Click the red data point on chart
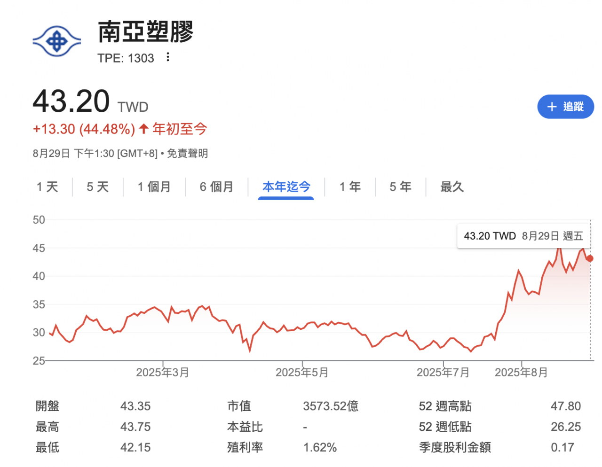Image resolution: width=602 pixels, height=467 pixels. point(590,258)
